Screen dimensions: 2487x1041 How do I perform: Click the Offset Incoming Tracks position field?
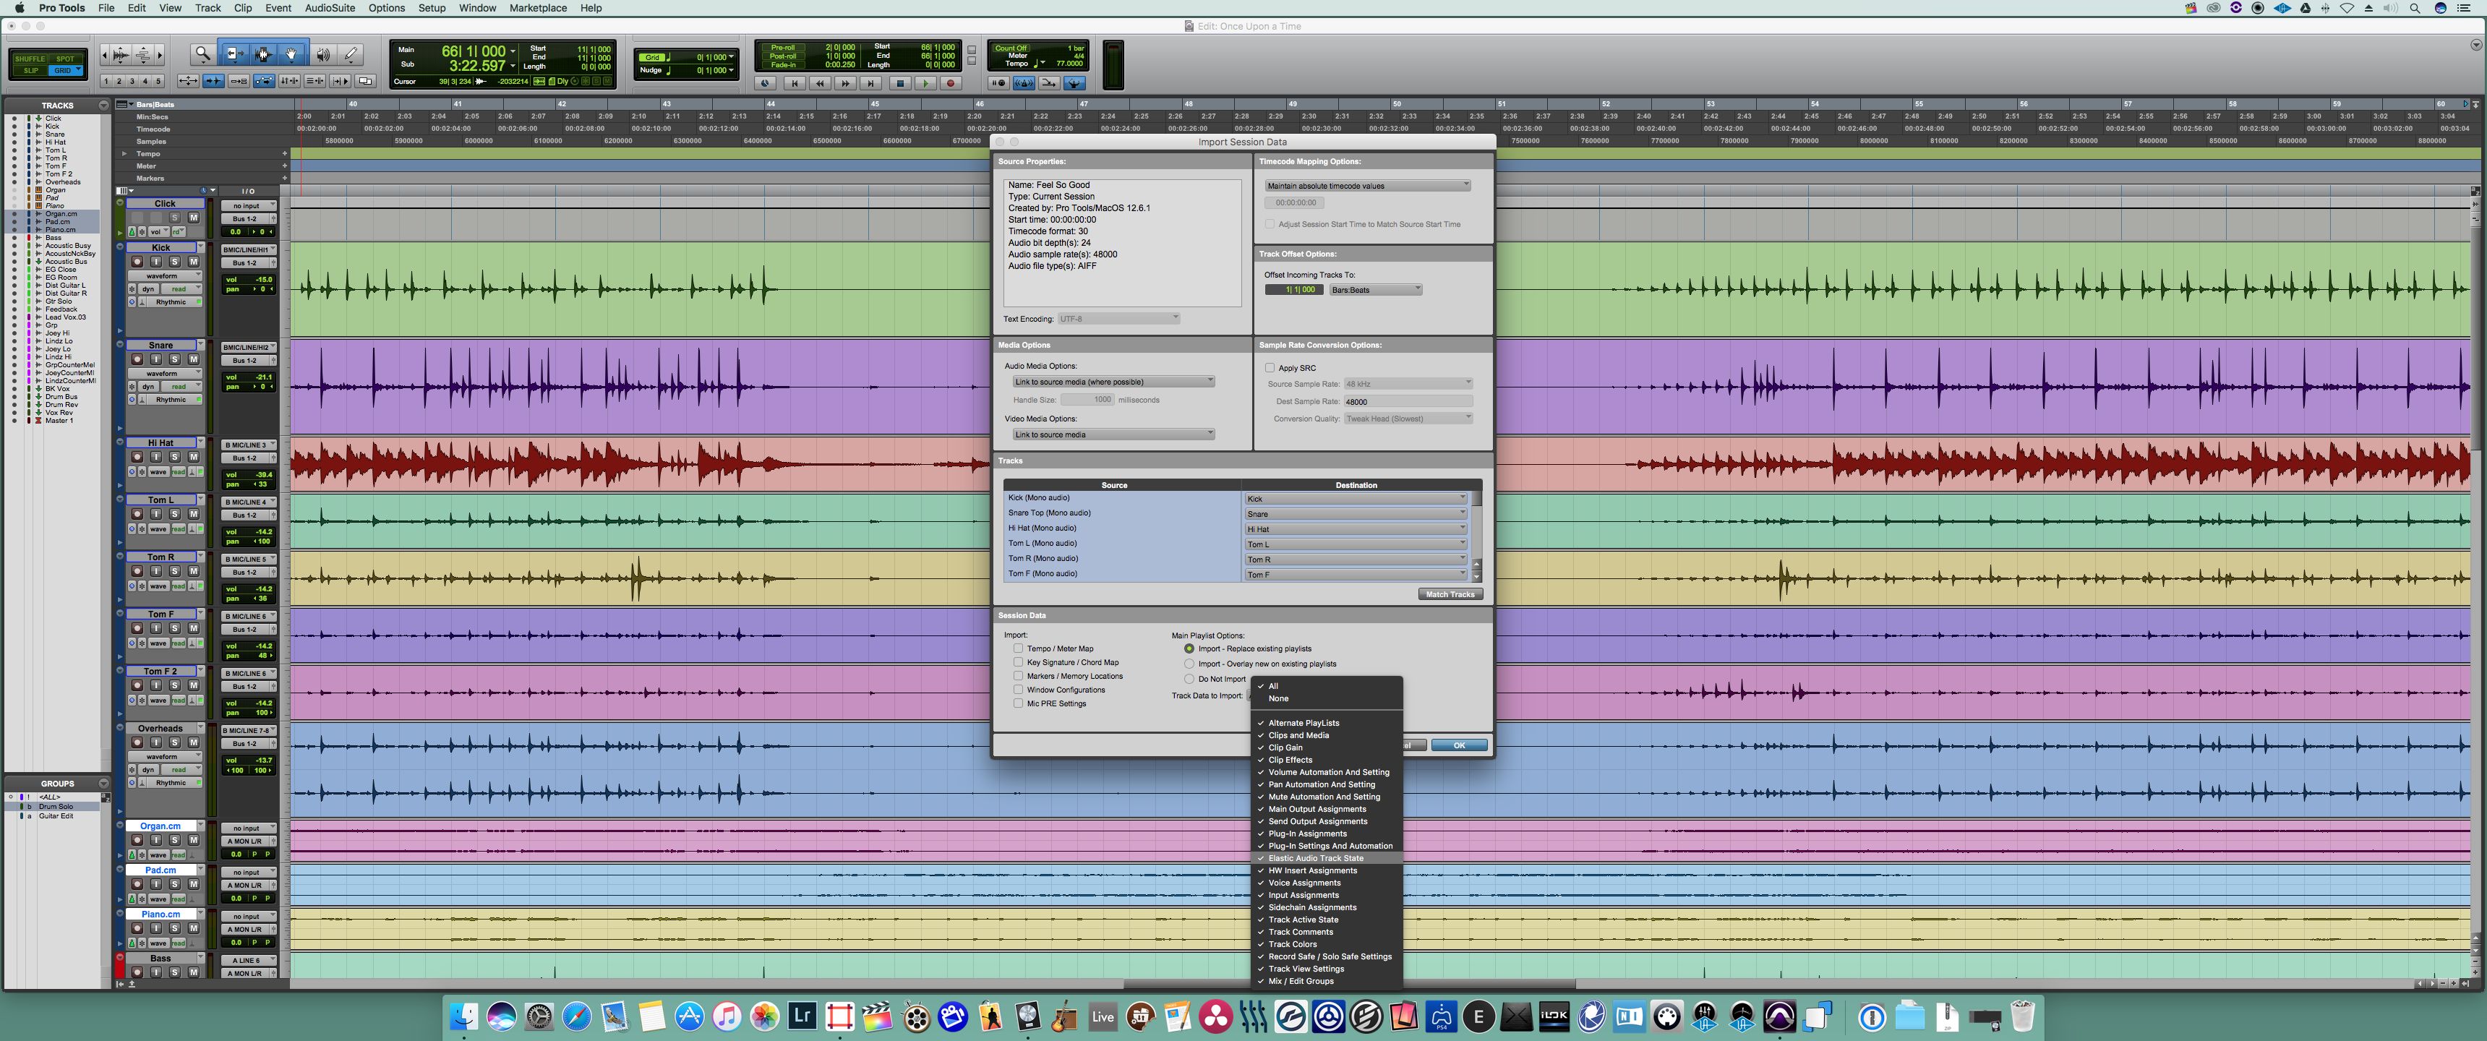pos(1293,290)
